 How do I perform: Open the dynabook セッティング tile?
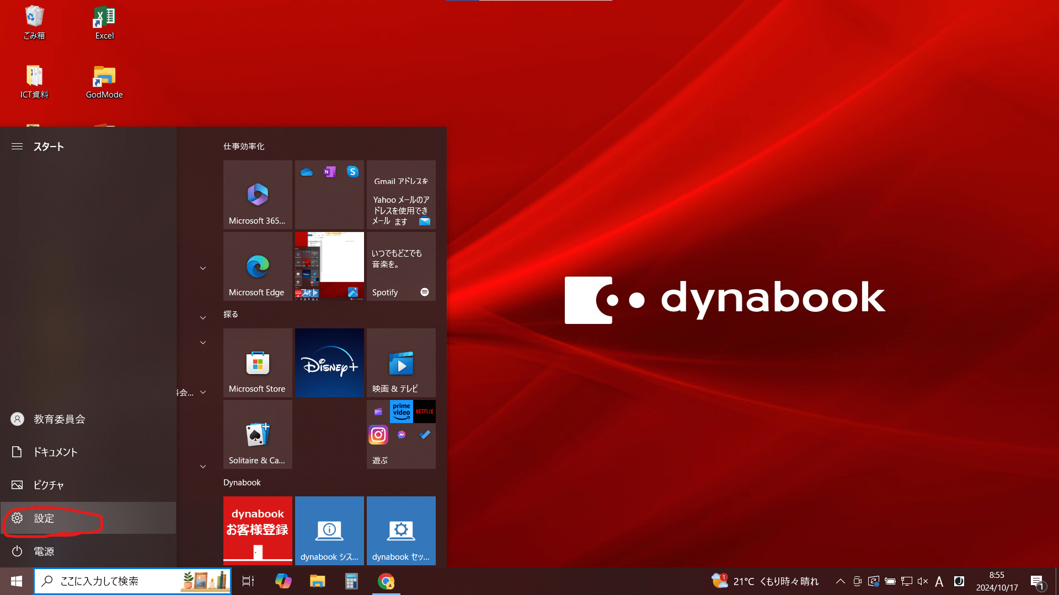tap(401, 531)
